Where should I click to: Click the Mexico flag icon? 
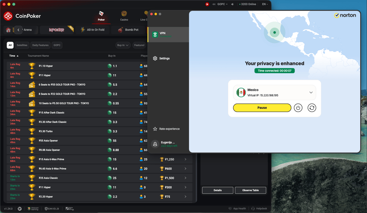[241, 92]
